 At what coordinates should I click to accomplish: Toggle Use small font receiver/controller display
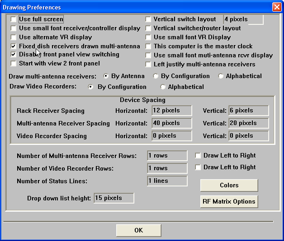[14, 28]
